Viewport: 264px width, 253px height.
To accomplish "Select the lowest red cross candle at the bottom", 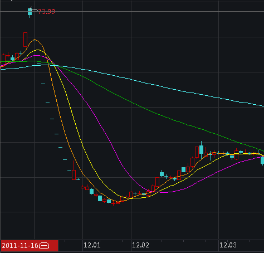I will [x=113, y=203].
